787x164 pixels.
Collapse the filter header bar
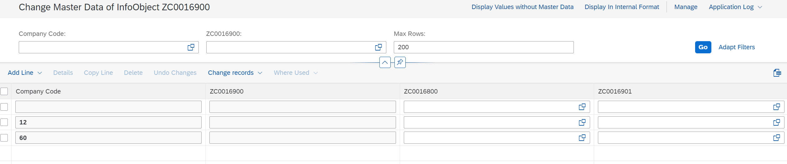click(x=385, y=62)
